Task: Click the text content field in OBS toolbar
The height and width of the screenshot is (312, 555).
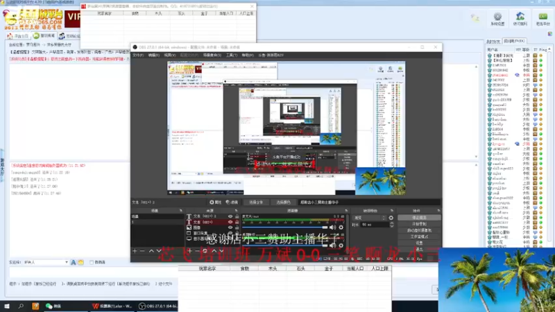Action: (x=369, y=202)
